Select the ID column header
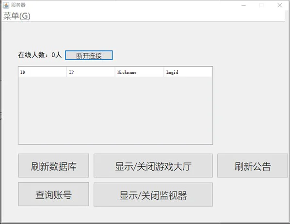Image resolution: width=290 pixels, height=224 pixels. pyautogui.click(x=42, y=72)
